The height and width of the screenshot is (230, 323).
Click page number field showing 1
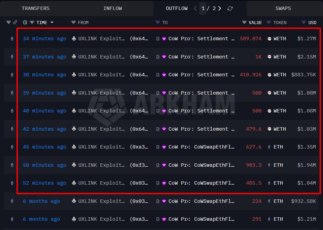(x=203, y=9)
